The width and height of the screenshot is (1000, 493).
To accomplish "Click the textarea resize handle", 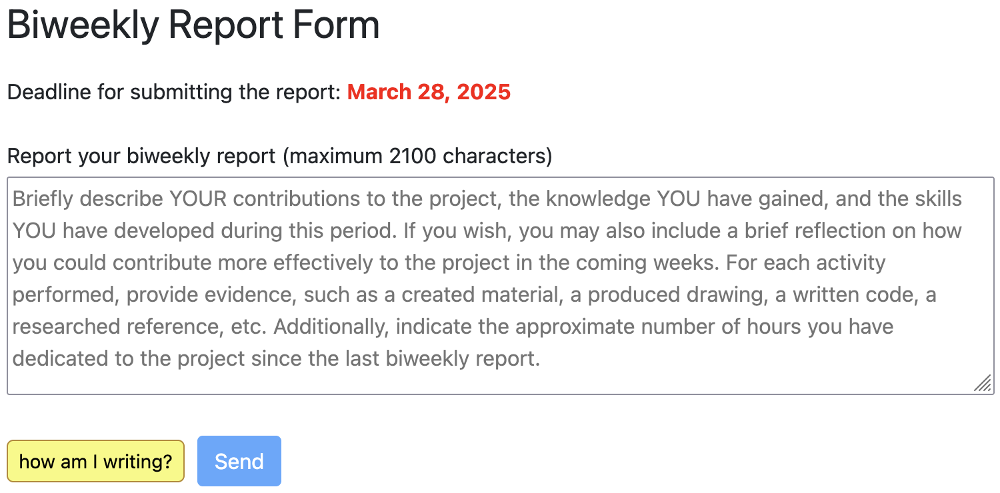I will click(x=982, y=383).
